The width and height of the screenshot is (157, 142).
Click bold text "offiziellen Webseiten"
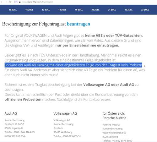(x=23, y=99)
